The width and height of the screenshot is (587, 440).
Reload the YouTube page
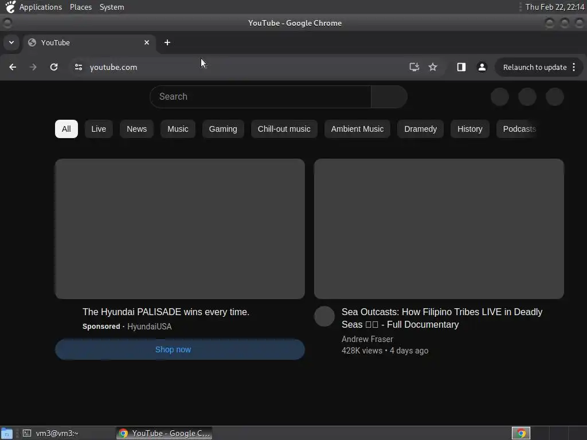pyautogui.click(x=54, y=67)
